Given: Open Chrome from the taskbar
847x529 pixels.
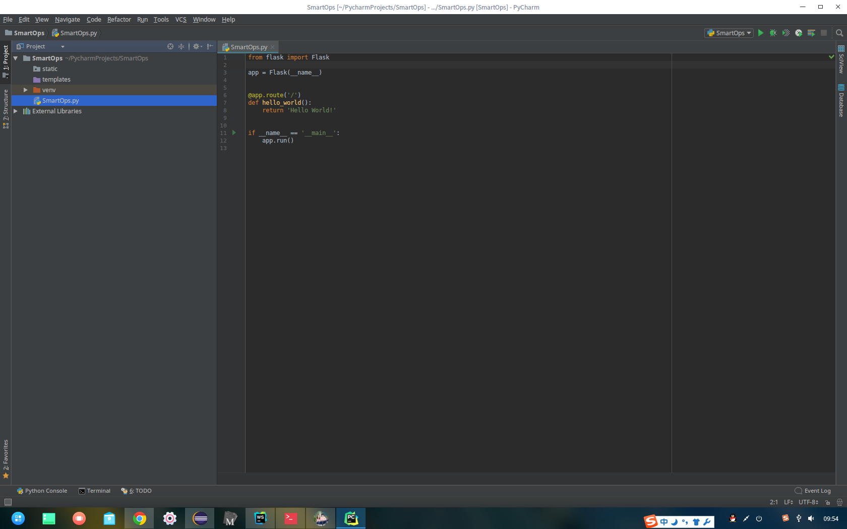Looking at the screenshot, I should tap(140, 518).
